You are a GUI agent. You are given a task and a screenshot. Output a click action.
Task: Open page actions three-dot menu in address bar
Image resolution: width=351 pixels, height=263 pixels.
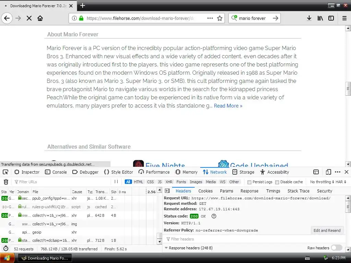(210, 18)
